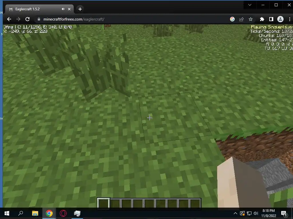This screenshot has height=219, width=293.
Task: Reload the Eaglercraft page
Action: click(27, 19)
